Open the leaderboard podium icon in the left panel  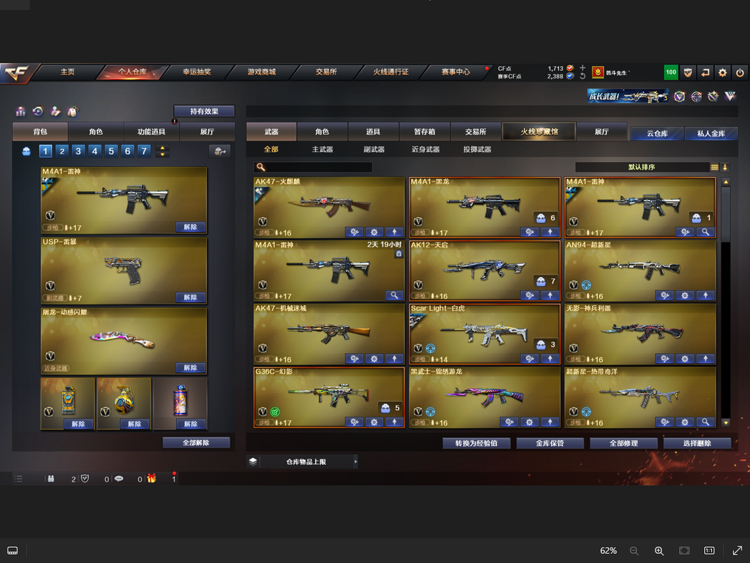click(21, 111)
